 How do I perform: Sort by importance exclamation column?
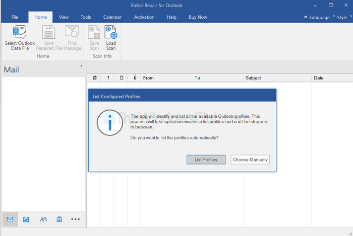point(108,77)
